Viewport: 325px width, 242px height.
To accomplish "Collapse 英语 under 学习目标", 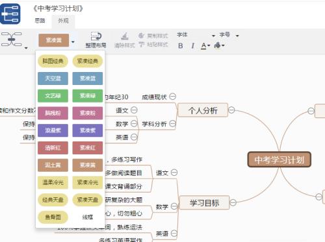I will 174,234.
